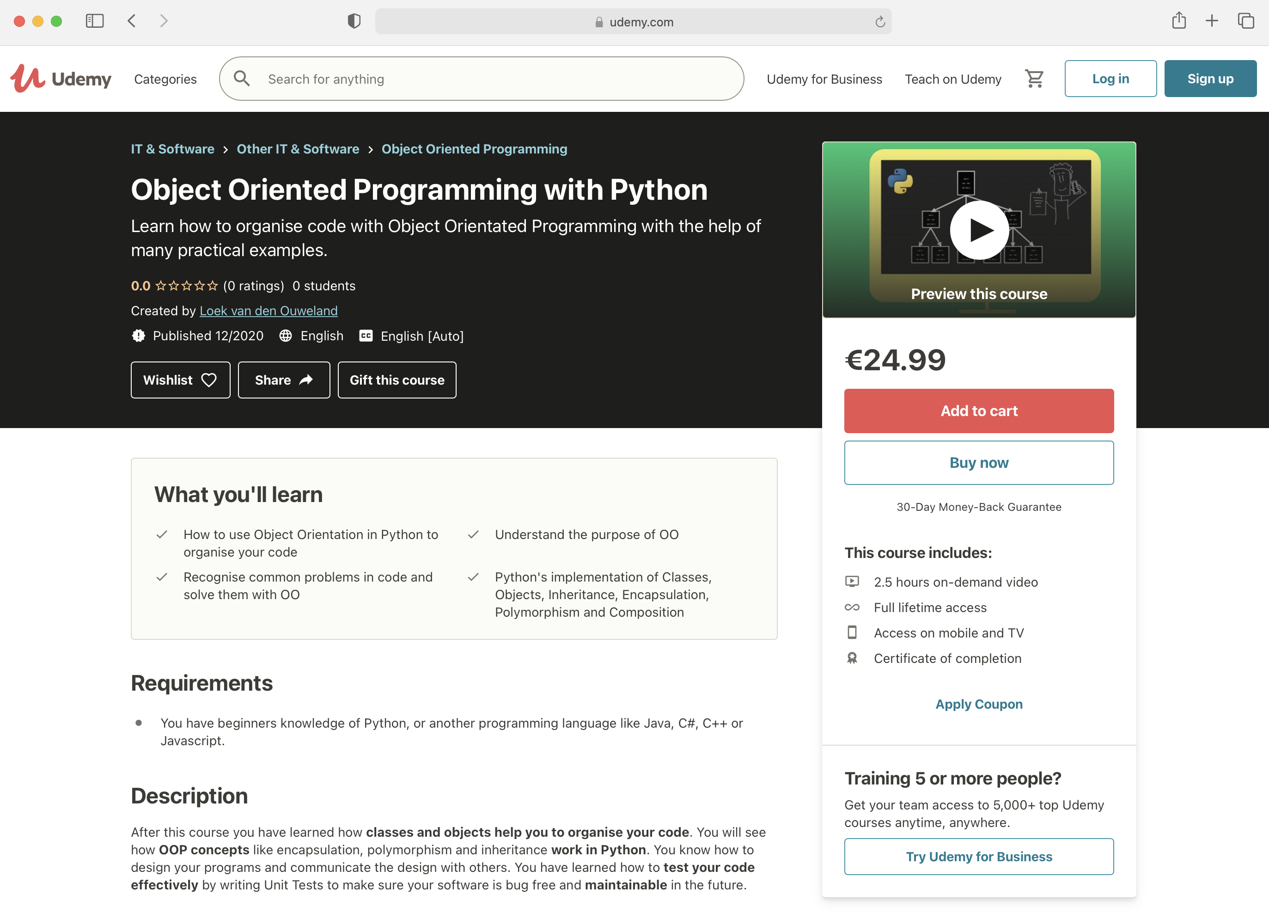Viewport: 1269px width, 913px height.
Task: Click the udemy.com address bar
Action: [x=633, y=22]
